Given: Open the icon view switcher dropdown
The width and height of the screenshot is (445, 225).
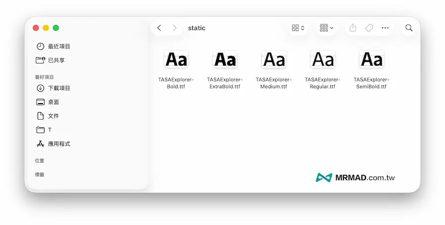Looking at the screenshot, I should point(298,28).
